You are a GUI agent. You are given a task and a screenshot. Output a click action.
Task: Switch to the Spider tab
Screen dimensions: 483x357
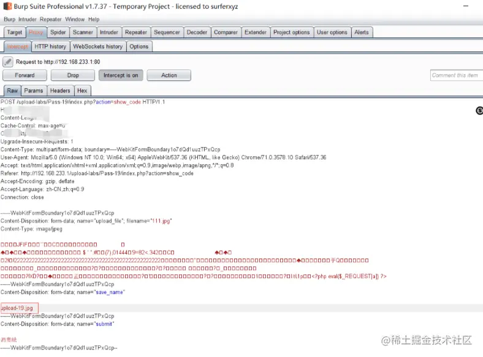click(58, 32)
